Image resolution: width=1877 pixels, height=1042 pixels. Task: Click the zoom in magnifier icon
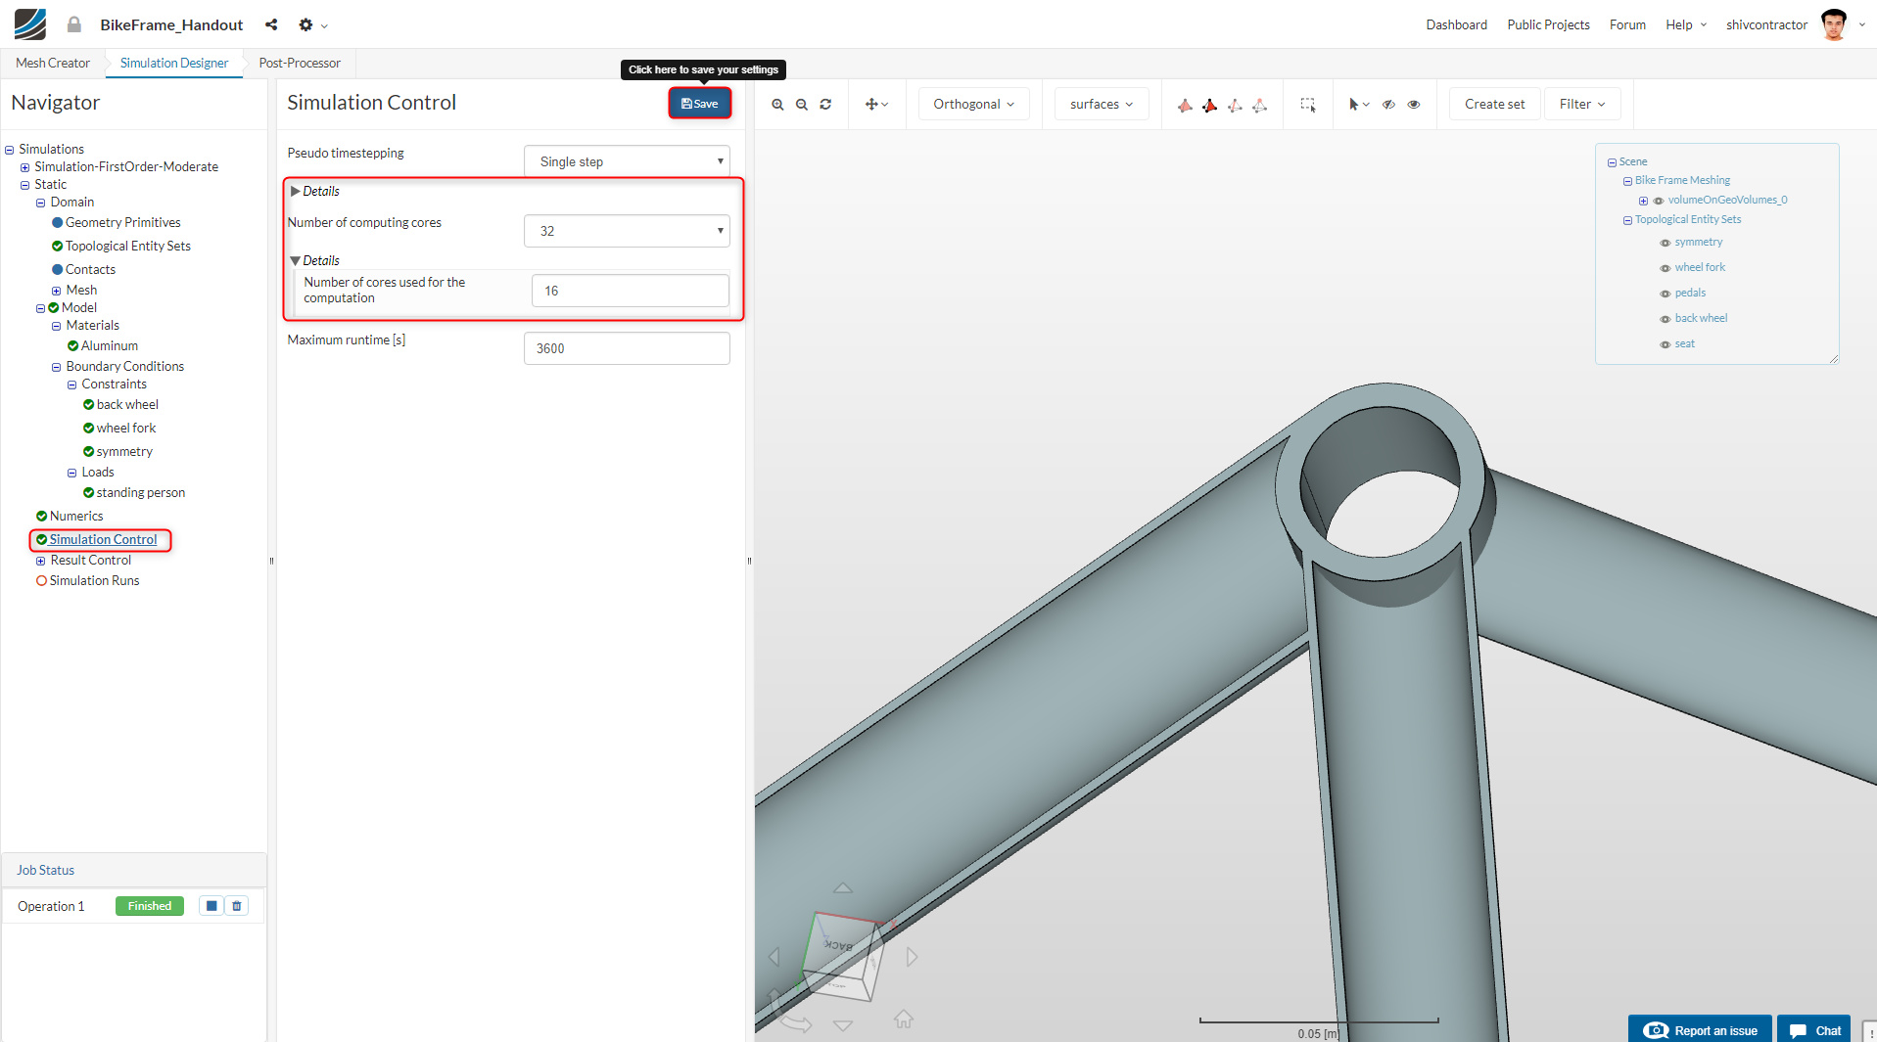click(777, 105)
